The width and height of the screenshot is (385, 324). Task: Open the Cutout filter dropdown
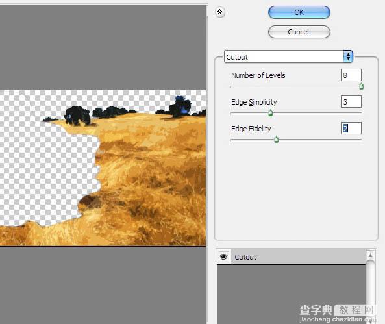tap(288, 56)
